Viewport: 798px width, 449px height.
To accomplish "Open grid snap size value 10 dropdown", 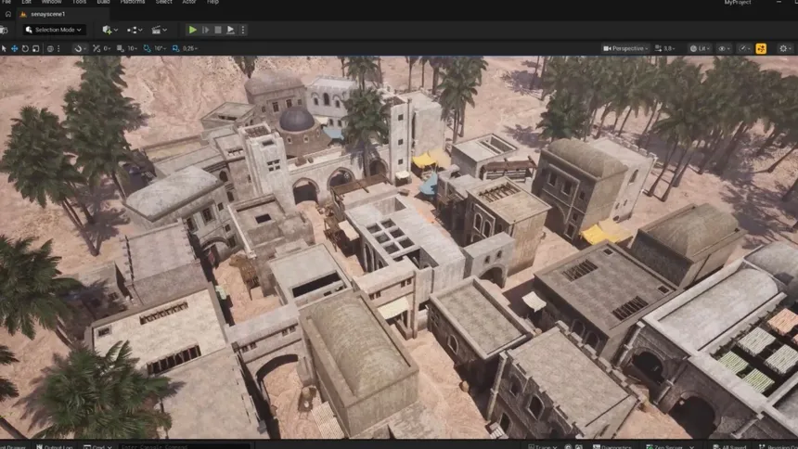I will [x=133, y=48].
